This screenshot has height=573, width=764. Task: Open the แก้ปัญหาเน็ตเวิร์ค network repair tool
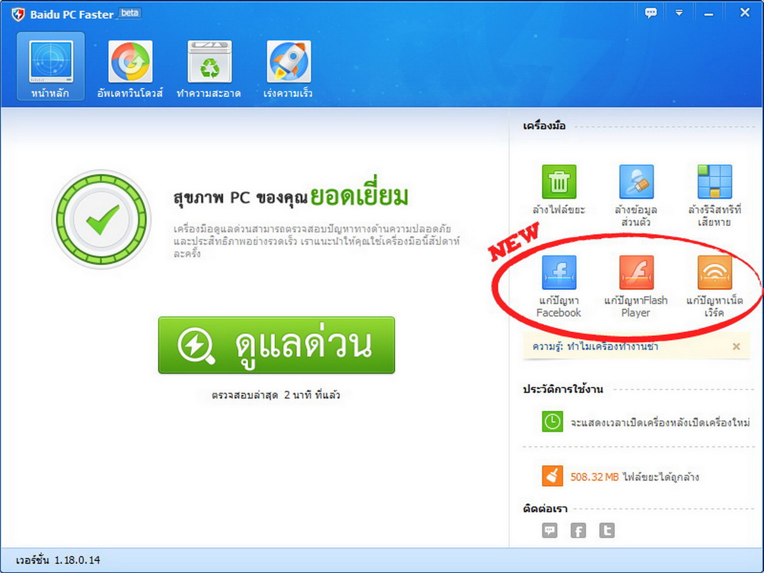pyautogui.click(x=714, y=272)
